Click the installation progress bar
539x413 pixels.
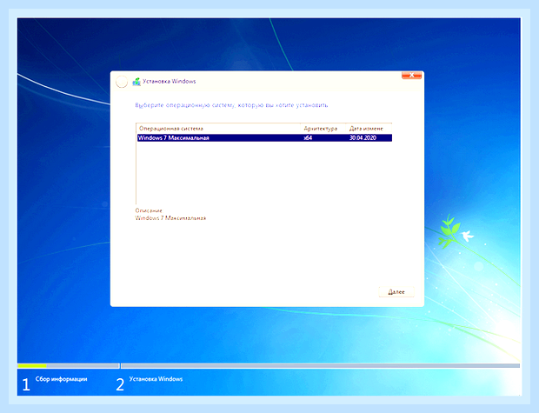(x=269, y=366)
